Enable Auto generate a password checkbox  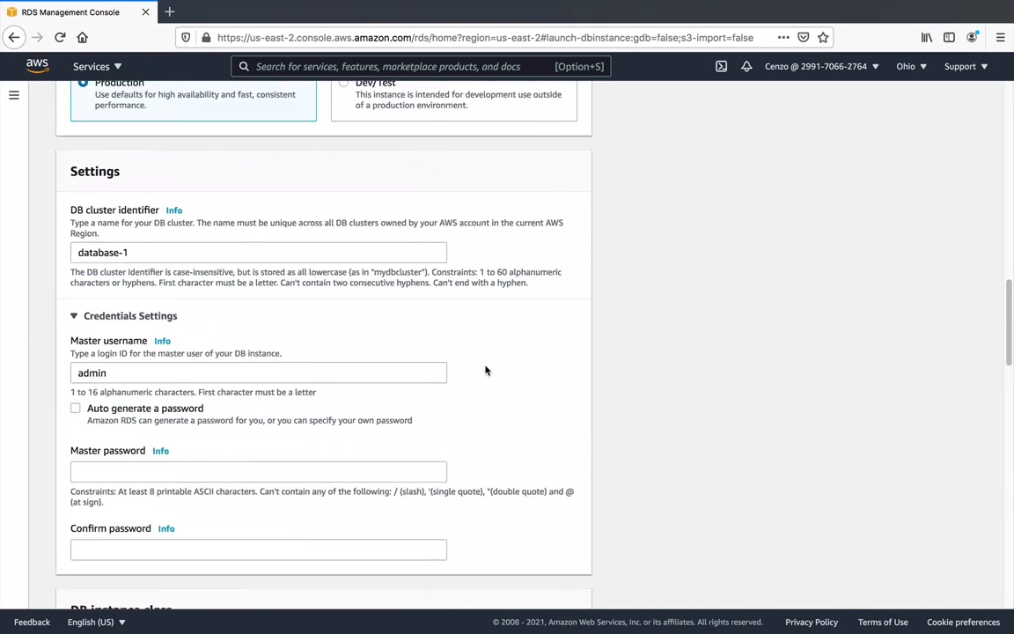(x=76, y=409)
